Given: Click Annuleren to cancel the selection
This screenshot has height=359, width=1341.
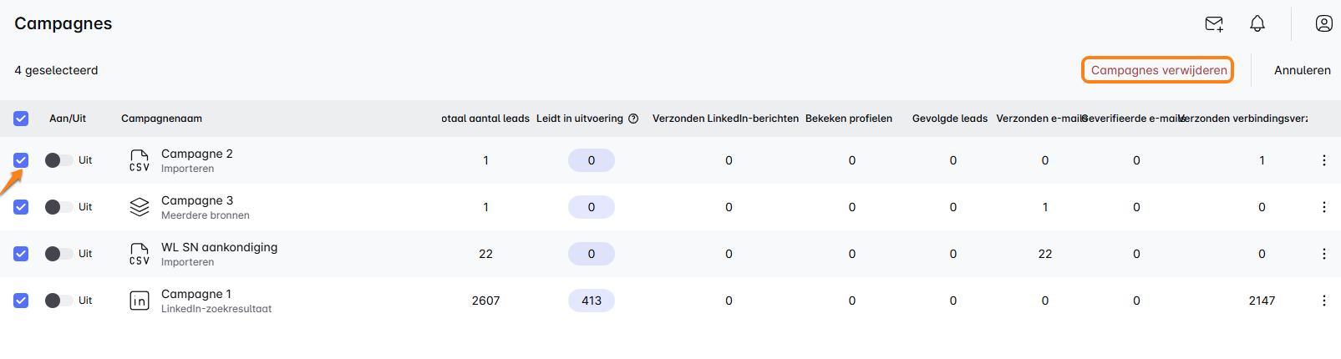Looking at the screenshot, I should coord(1302,70).
